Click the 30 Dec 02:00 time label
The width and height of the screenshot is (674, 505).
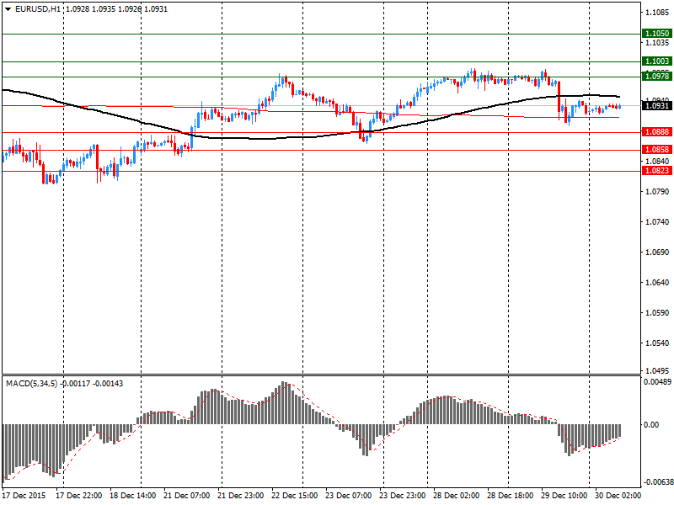click(618, 496)
